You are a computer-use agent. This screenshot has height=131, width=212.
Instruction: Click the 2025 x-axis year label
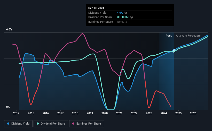pos(178,113)
